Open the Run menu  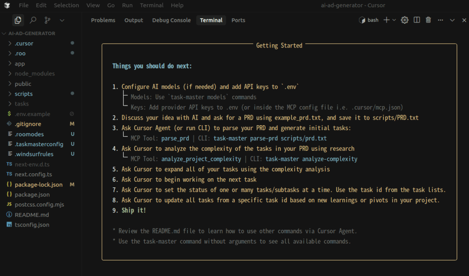(127, 5)
